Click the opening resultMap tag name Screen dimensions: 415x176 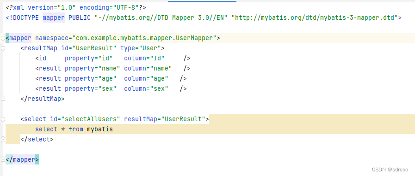(x=41, y=48)
